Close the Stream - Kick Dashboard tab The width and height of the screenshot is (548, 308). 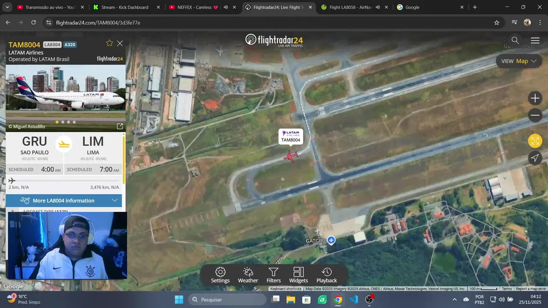[x=158, y=7]
